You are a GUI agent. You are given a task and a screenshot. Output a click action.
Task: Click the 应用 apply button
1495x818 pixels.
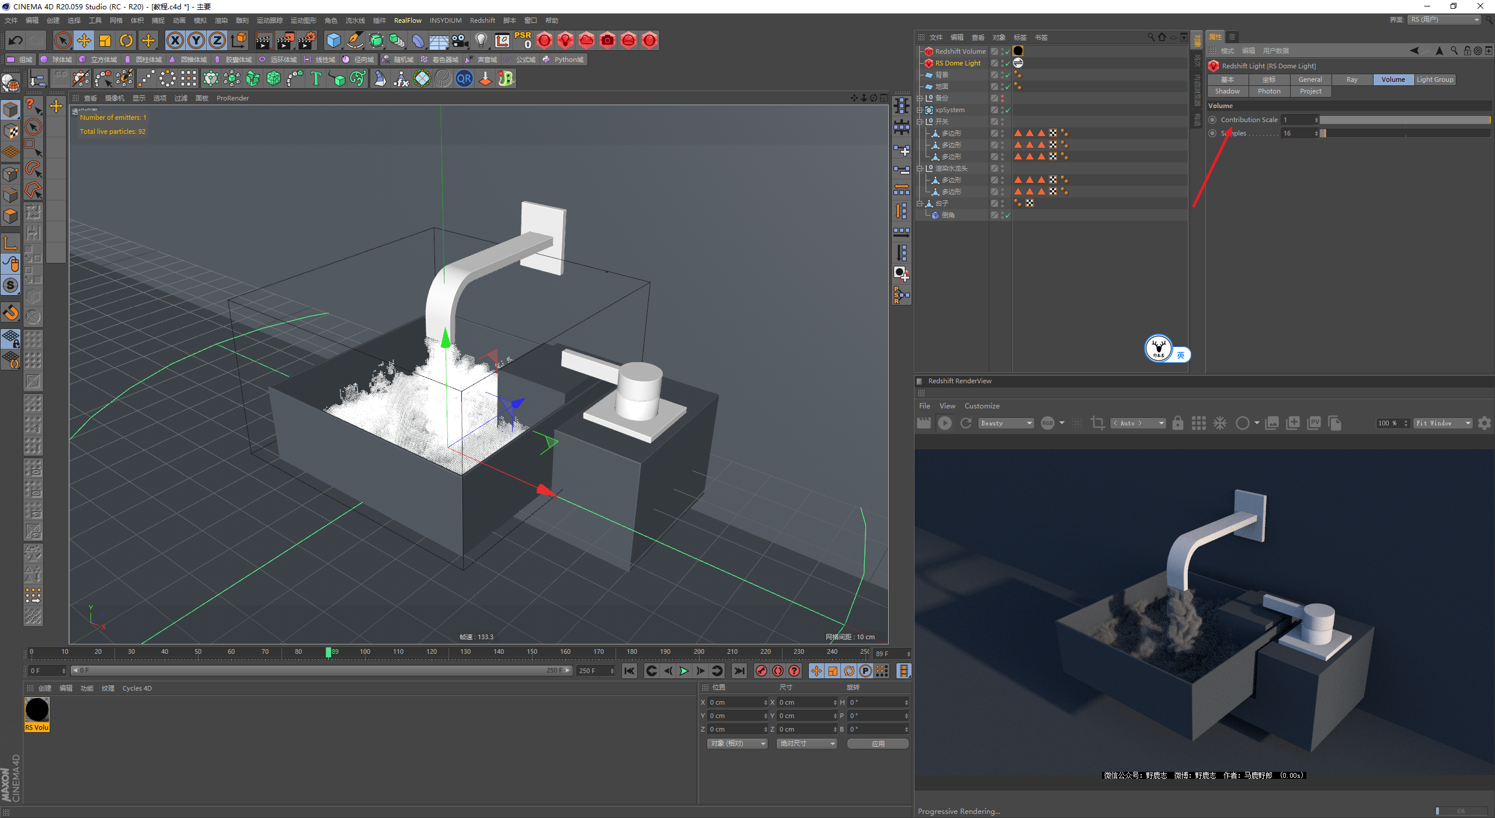tap(877, 743)
